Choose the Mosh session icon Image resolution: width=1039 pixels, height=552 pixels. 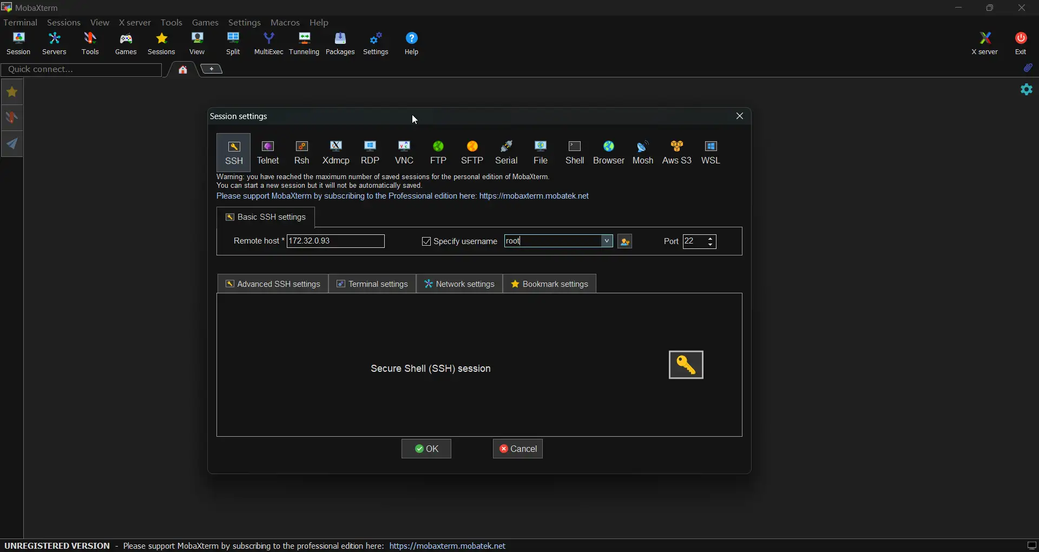[643, 153]
